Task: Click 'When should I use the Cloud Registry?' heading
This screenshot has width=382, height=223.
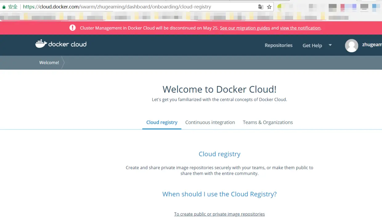Action: [219, 194]
